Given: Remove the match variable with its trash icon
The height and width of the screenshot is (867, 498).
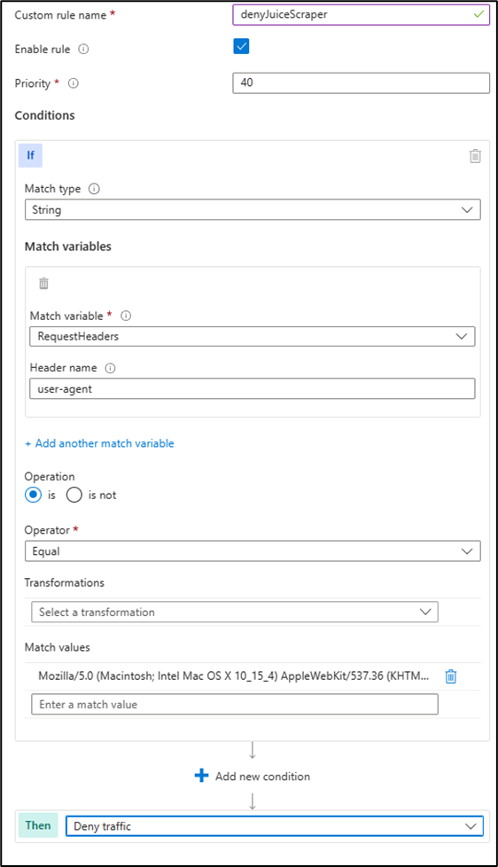Looking at the screenshot, I should point(43,283).
